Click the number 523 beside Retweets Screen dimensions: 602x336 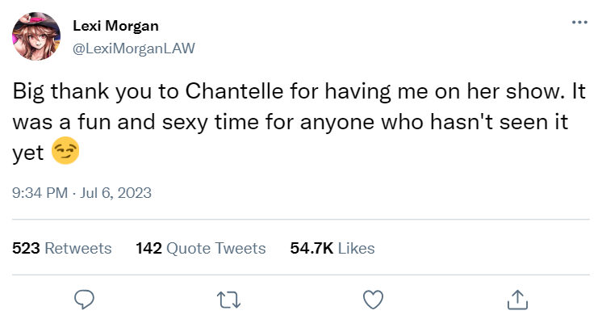click(x=27, y=248)
